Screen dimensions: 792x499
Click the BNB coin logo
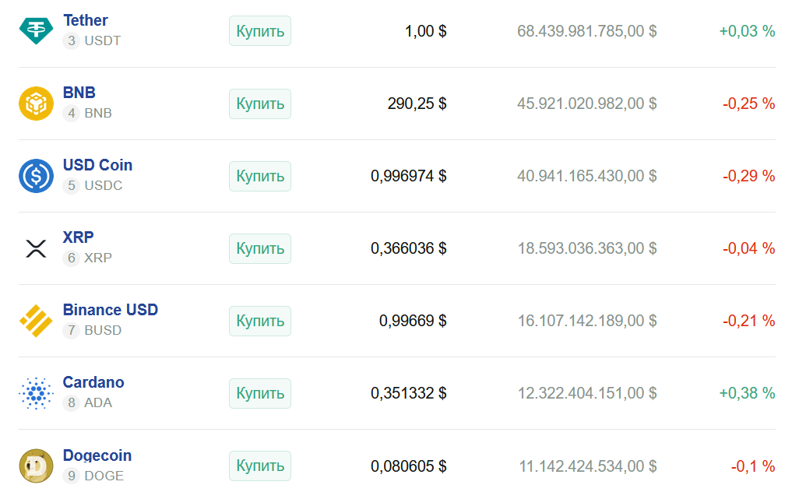click(x=36, y=104)
